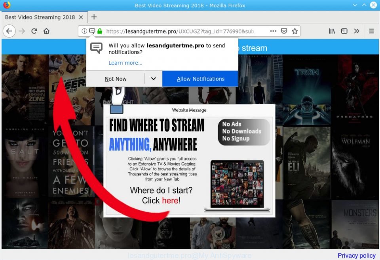Click the Green Zone movie poster
The height and width of the screenshot is (260, 380).
(x=25, y=90)
